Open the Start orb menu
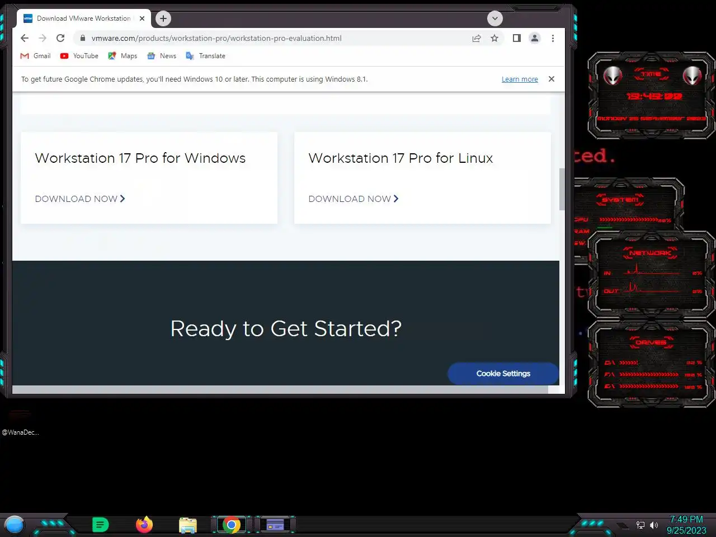The image size is (716, 537). click(15, 525)
